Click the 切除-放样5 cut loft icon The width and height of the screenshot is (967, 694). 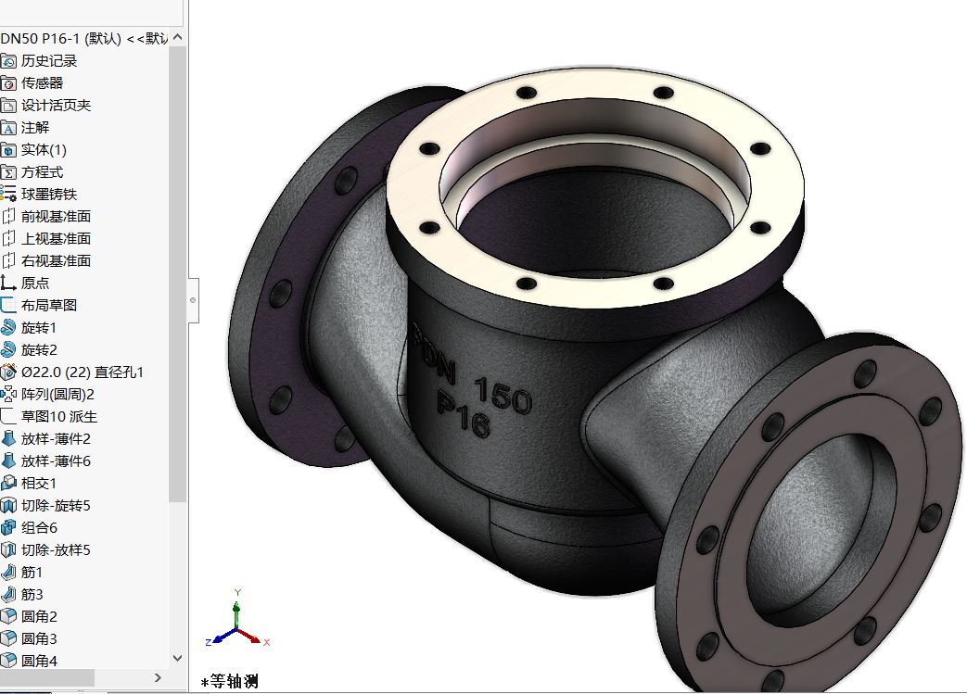pyautogui.click(x=8, y=549)
